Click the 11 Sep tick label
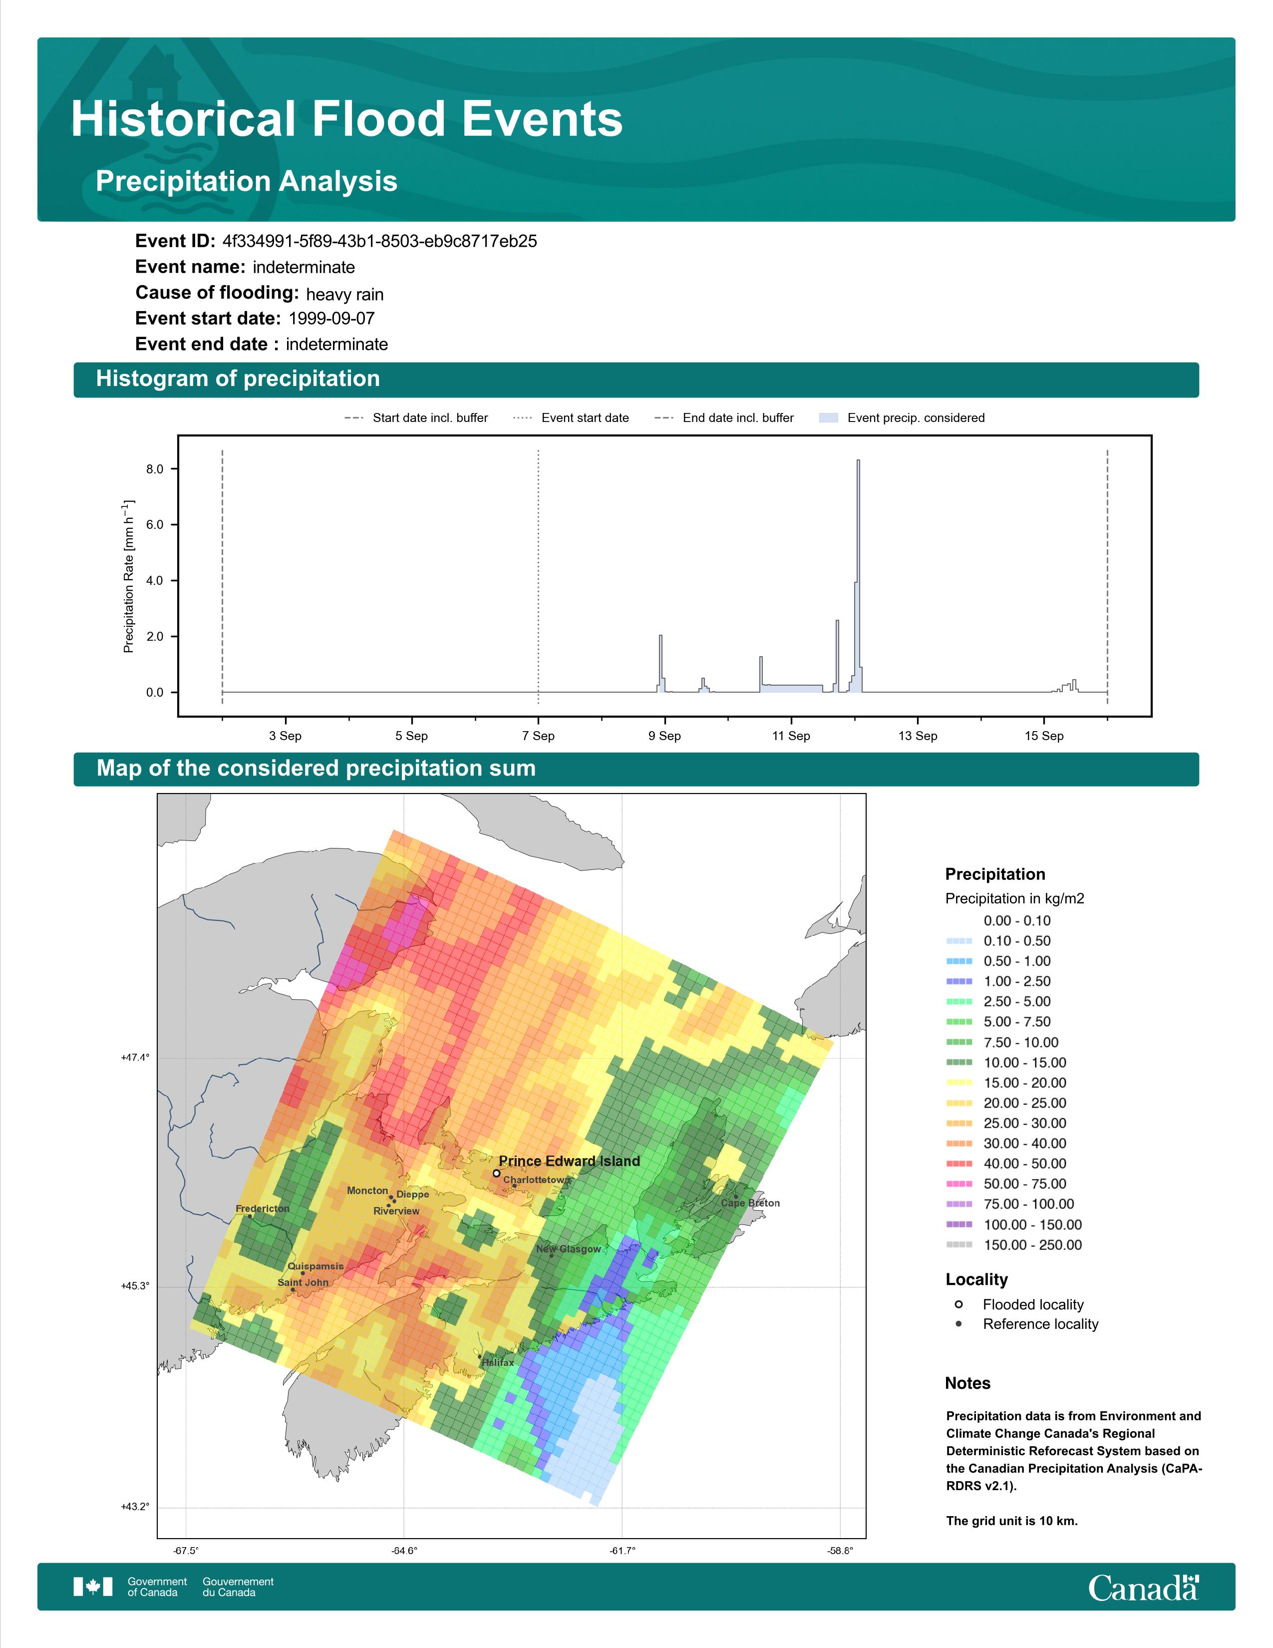The height and width of the screenshot is (1648, 1273). [x=791, y=736]
